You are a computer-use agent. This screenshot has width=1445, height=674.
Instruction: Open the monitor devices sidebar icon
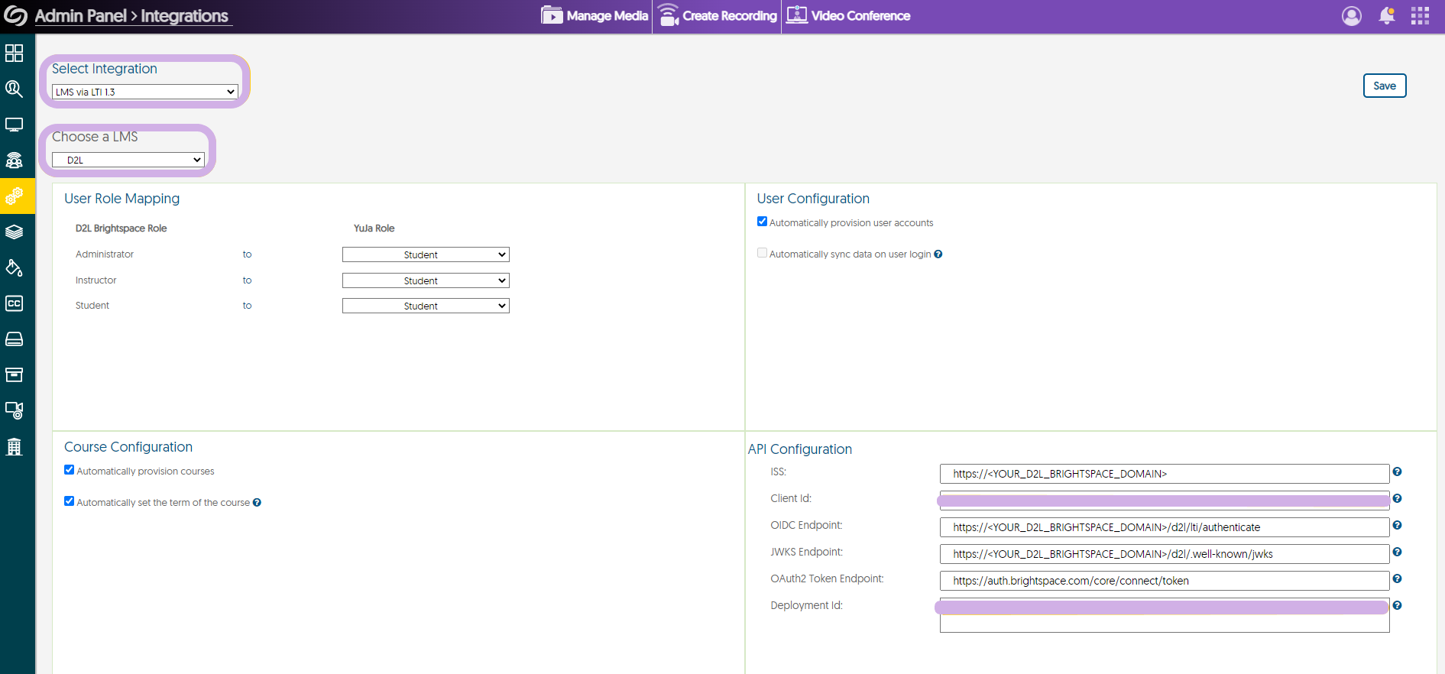tap(14, 125)
